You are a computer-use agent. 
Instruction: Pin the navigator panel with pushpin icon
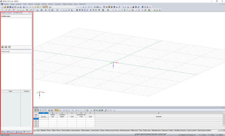click(29, 13)
